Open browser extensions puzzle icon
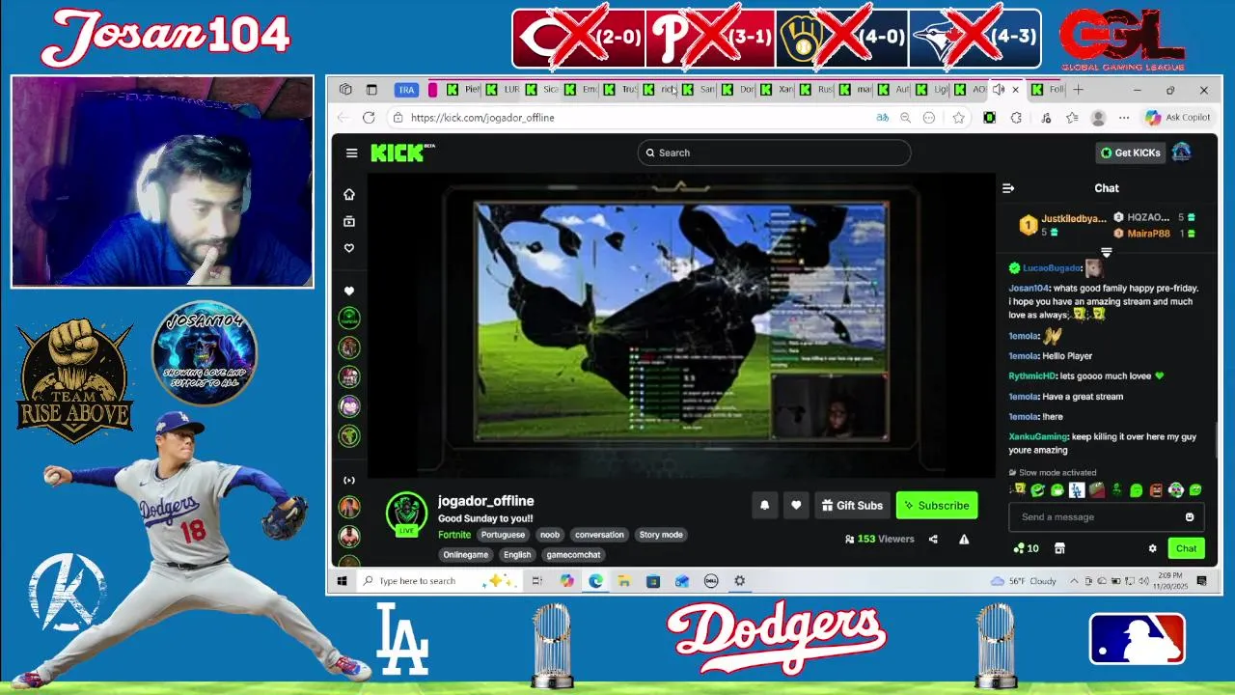 [1016, 118]
